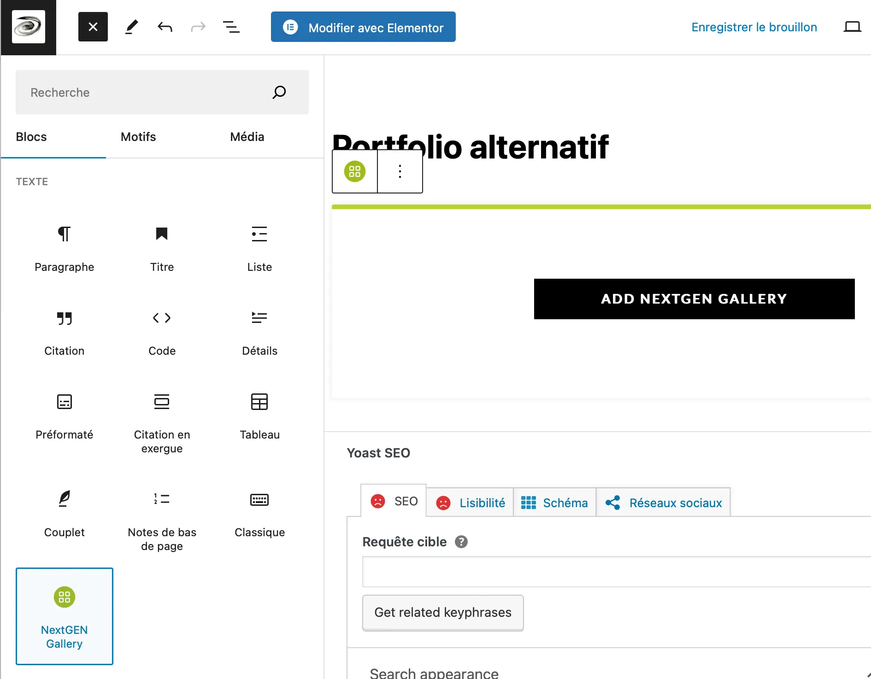871x679 pixels.
Task: Switch to the Média tab
Action: coord(247,137)
